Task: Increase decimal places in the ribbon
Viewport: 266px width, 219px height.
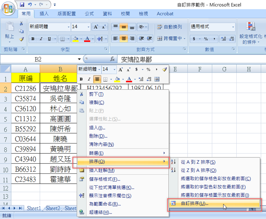Action: click(x=223, y=39)
